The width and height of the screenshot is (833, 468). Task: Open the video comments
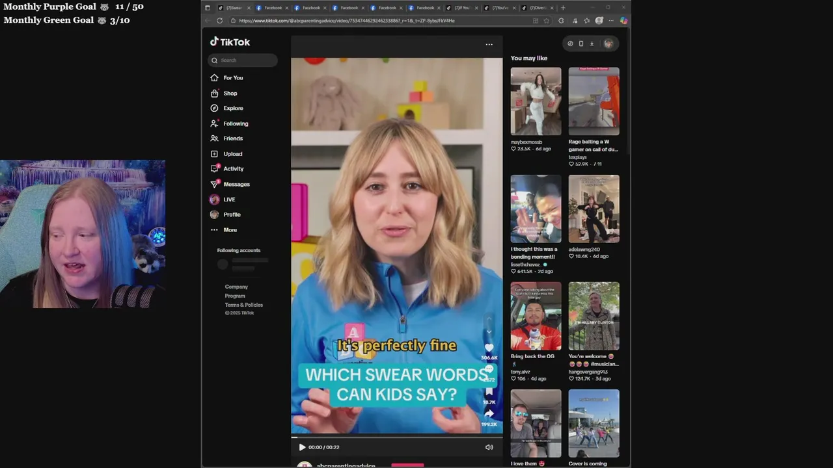coord(489,369)
